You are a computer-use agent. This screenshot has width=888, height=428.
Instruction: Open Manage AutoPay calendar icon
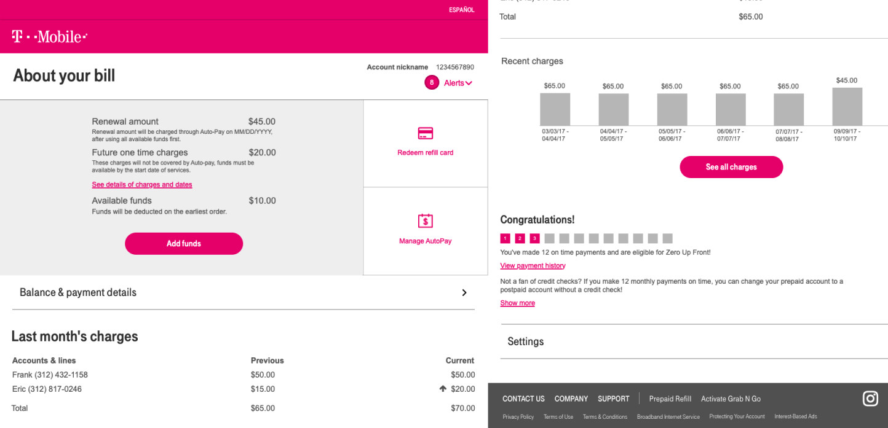(x=425, y=221)
